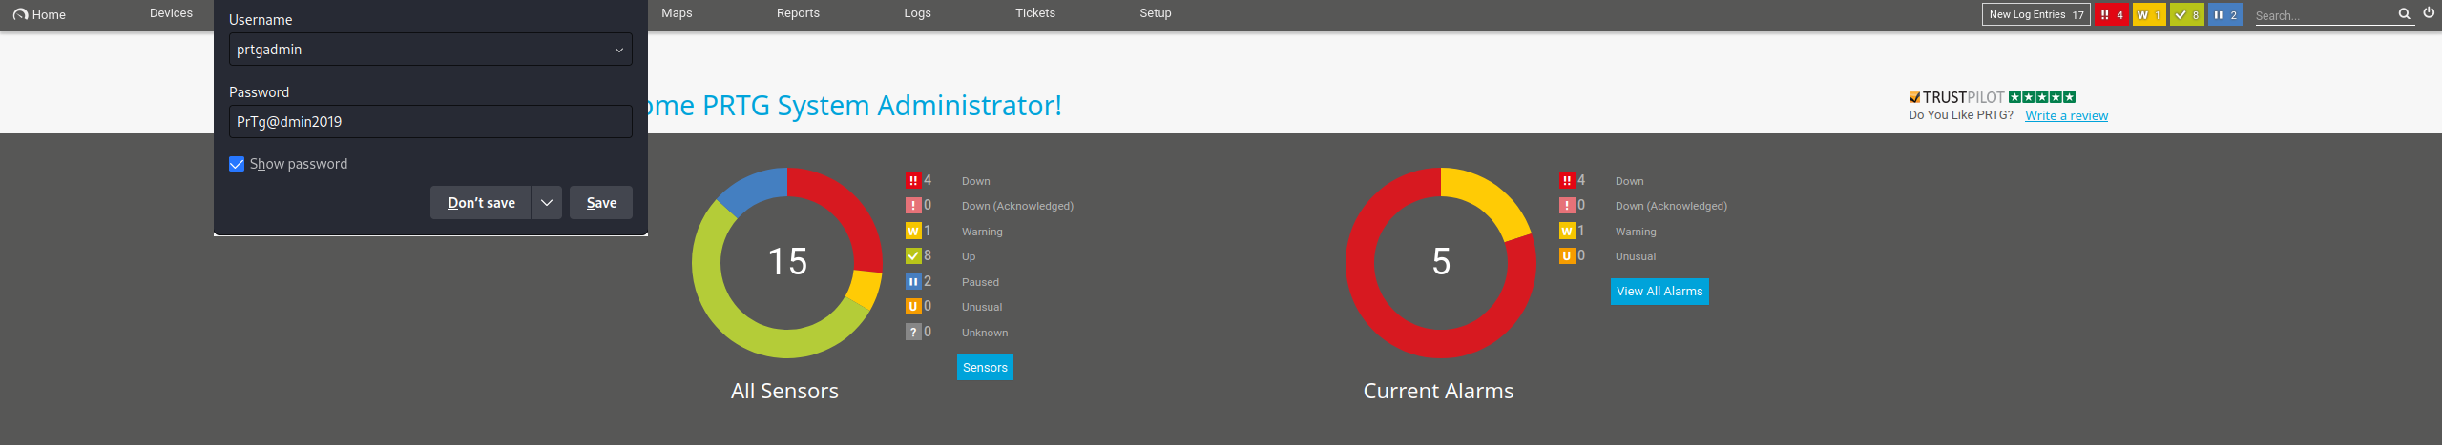Expand the Username dropdown arrow
The width and height of the screenshot is (2442, 445).
[x=618, y=50]
